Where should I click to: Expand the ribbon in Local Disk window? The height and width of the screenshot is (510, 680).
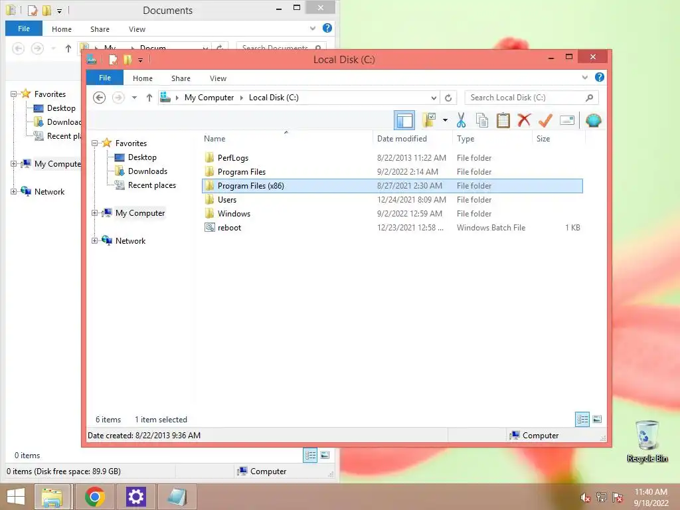[x=584, y=77]
